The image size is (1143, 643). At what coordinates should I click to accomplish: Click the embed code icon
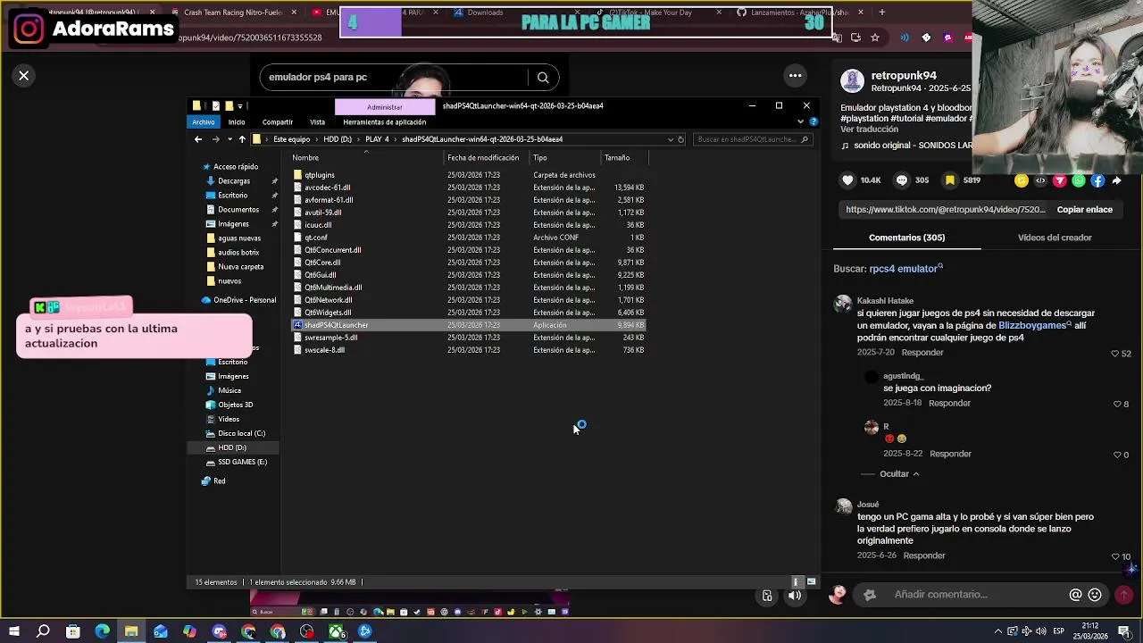click(x=1040, y=180)
